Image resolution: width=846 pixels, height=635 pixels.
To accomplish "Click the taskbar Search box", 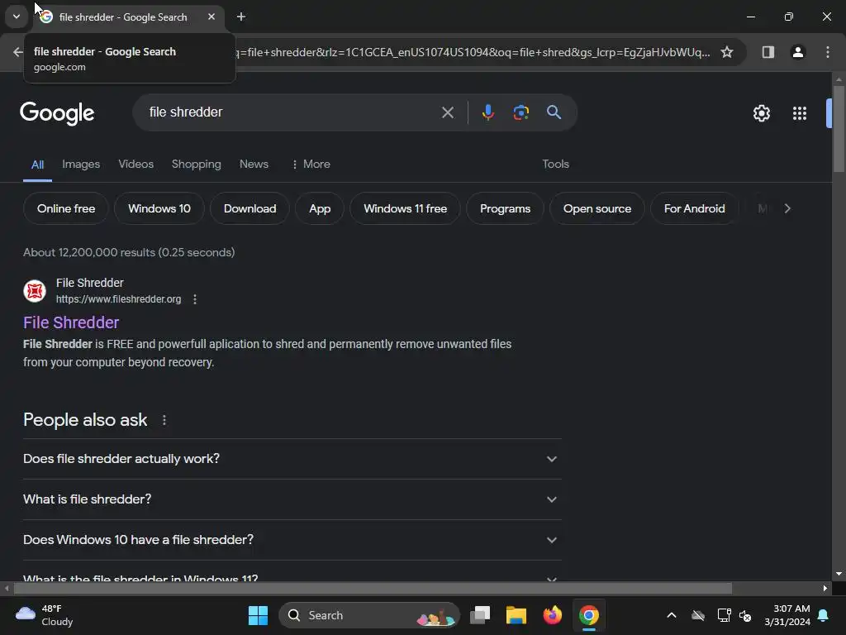I will (369, 615).
